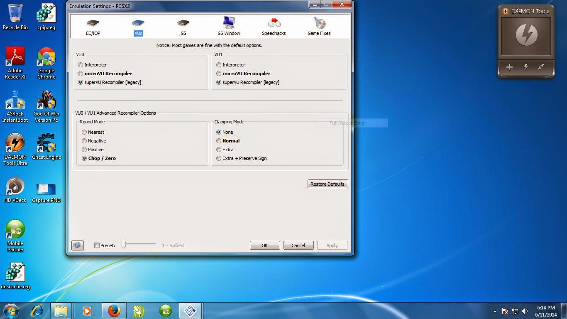
Task: Set Round Mode to Positive
Action: pos(93,150)
